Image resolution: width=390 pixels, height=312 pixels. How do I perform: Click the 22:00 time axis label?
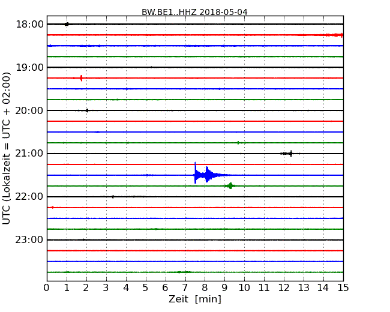pyautogui.click(x=29, y=197)
